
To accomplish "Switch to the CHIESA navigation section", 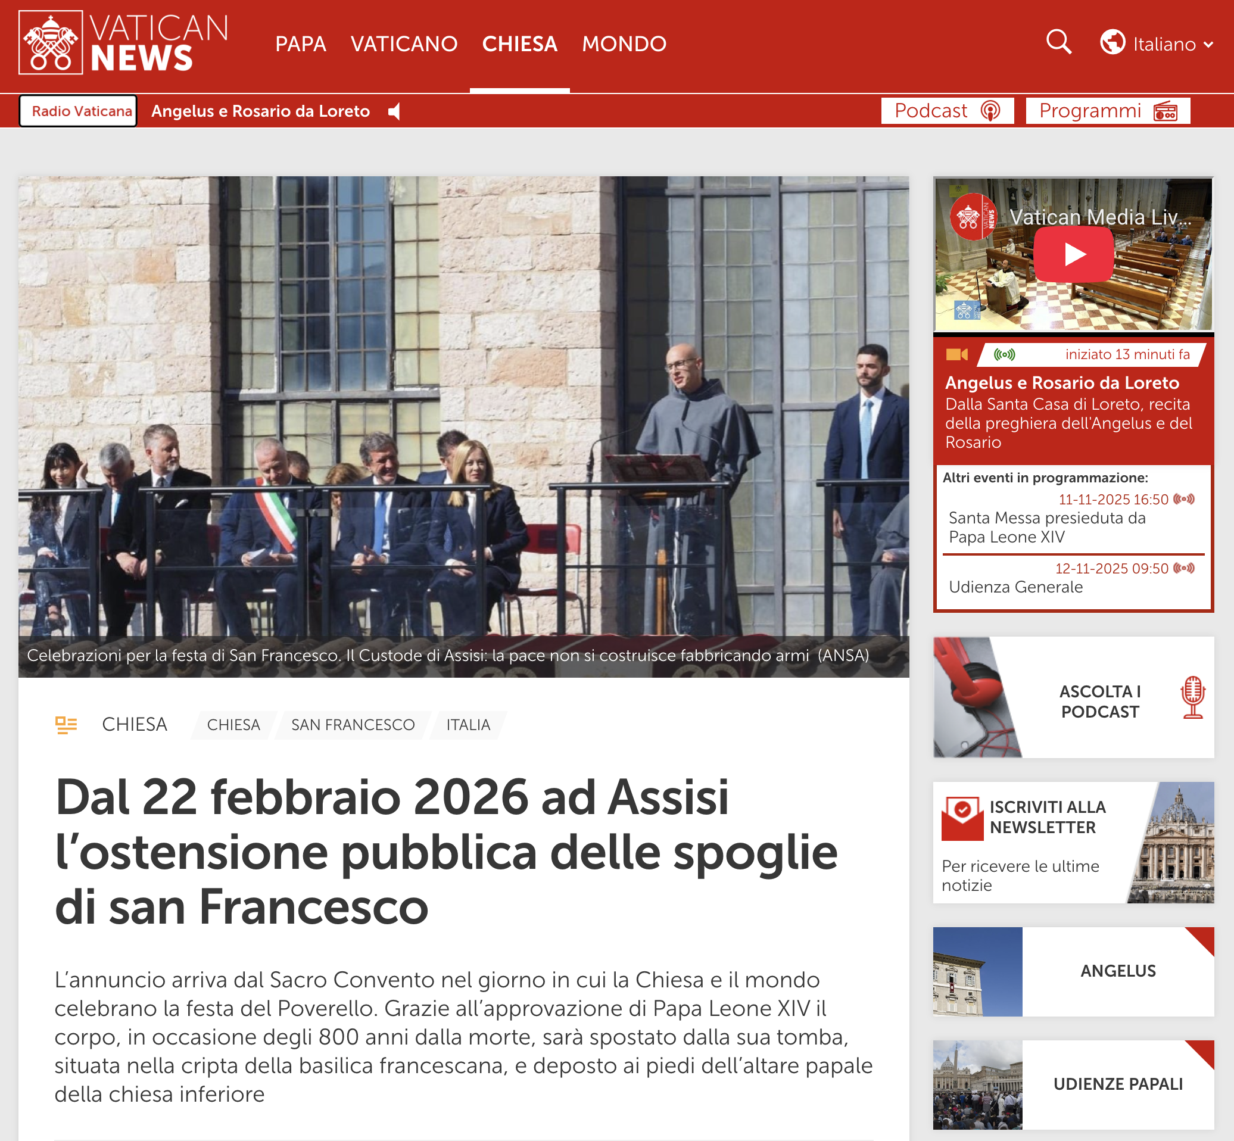I will pyautogui.click(x=519, y=43).
